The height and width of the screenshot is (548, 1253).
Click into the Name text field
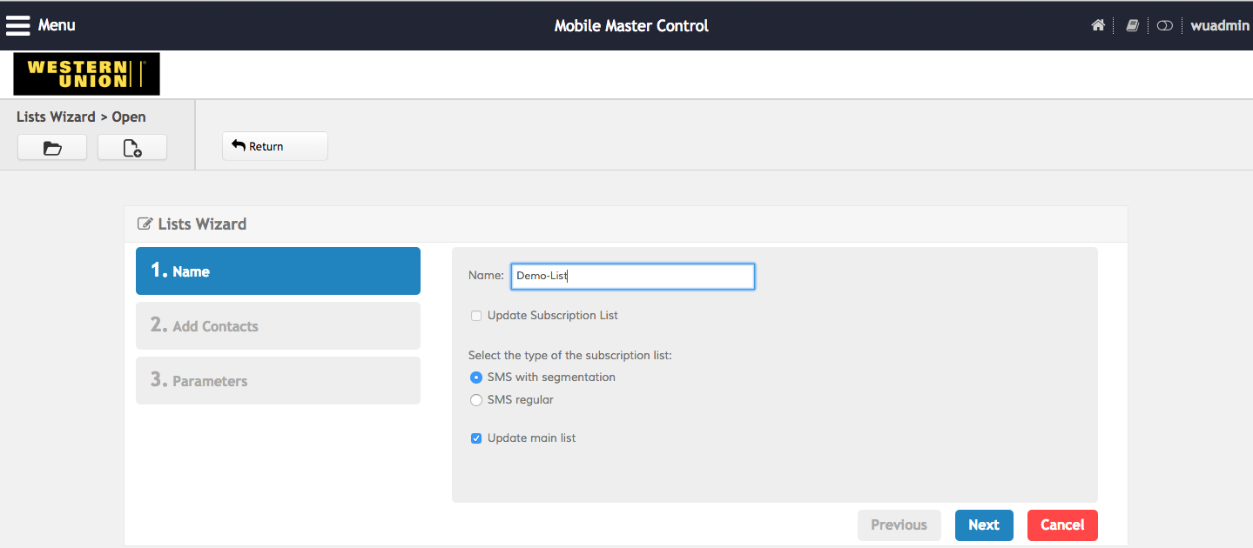click(x=632, y=277)
